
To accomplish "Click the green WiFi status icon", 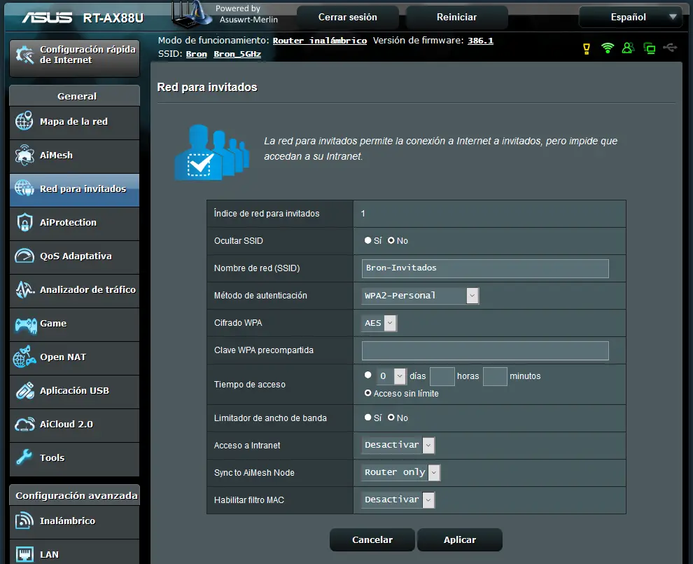I will click(x=608, y=48).
